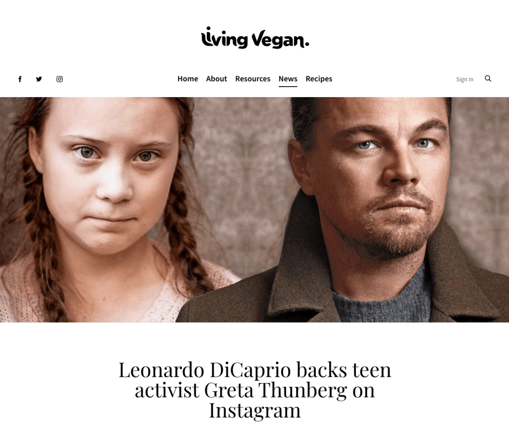The width and height of the screenshot is (509, 422).
Task: Click the Living Vegan logo
Action: (255, 38)
